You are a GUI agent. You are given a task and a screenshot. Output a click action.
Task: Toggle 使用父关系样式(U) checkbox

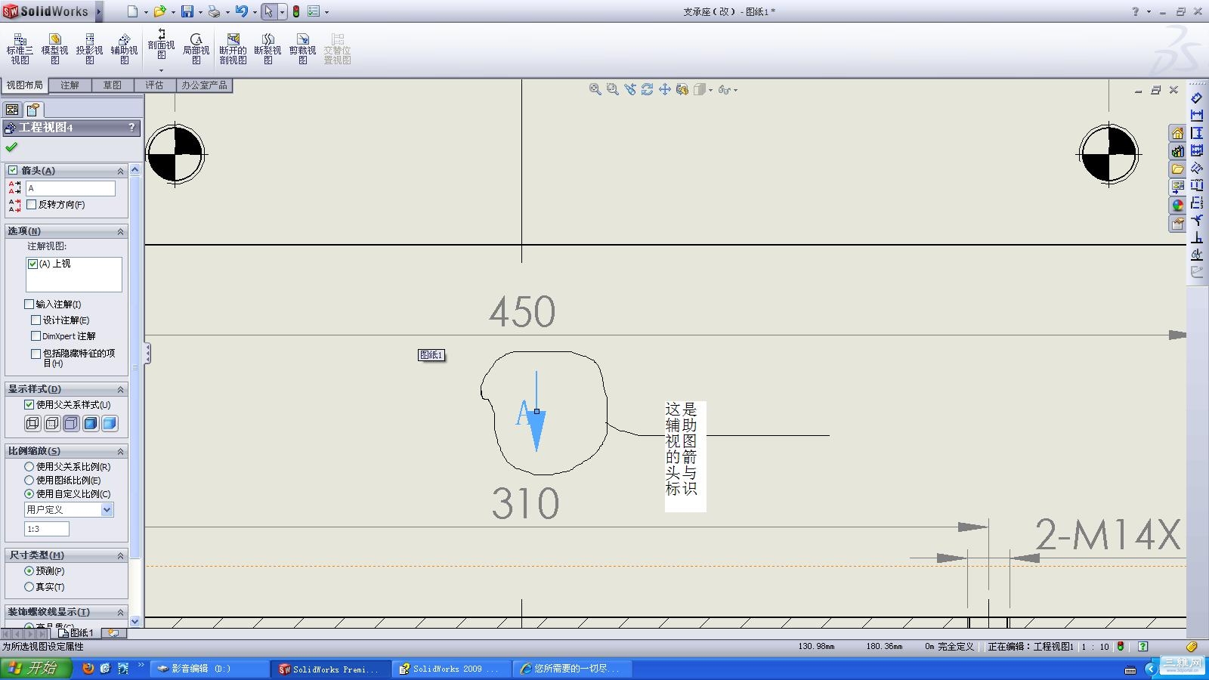[29, 405]
